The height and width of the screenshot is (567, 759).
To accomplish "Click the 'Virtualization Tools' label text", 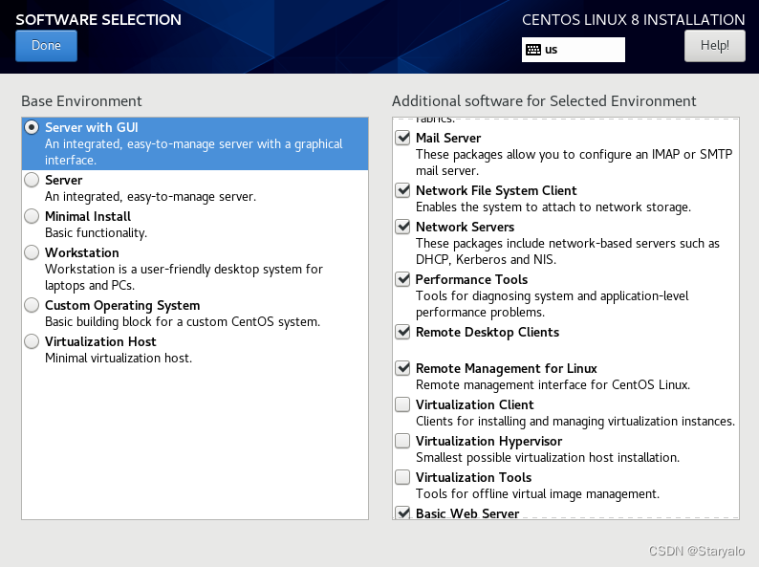I will 473,477.
